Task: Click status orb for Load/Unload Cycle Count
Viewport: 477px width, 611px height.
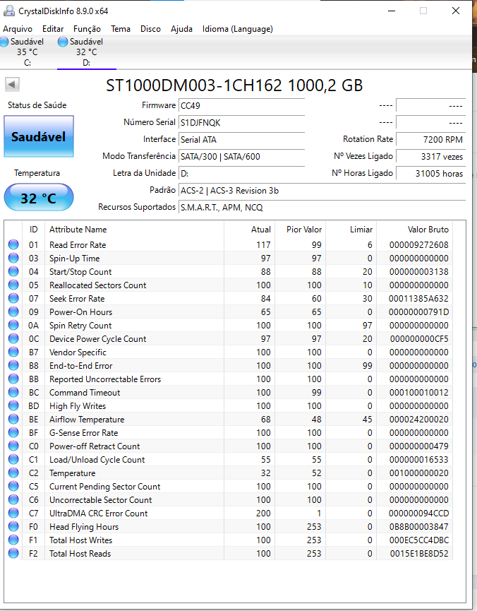Action: click(x=13, y=460)
